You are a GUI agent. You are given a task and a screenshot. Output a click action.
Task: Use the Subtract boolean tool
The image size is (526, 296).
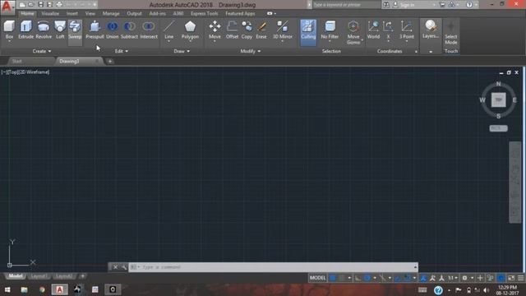(129, 30)
